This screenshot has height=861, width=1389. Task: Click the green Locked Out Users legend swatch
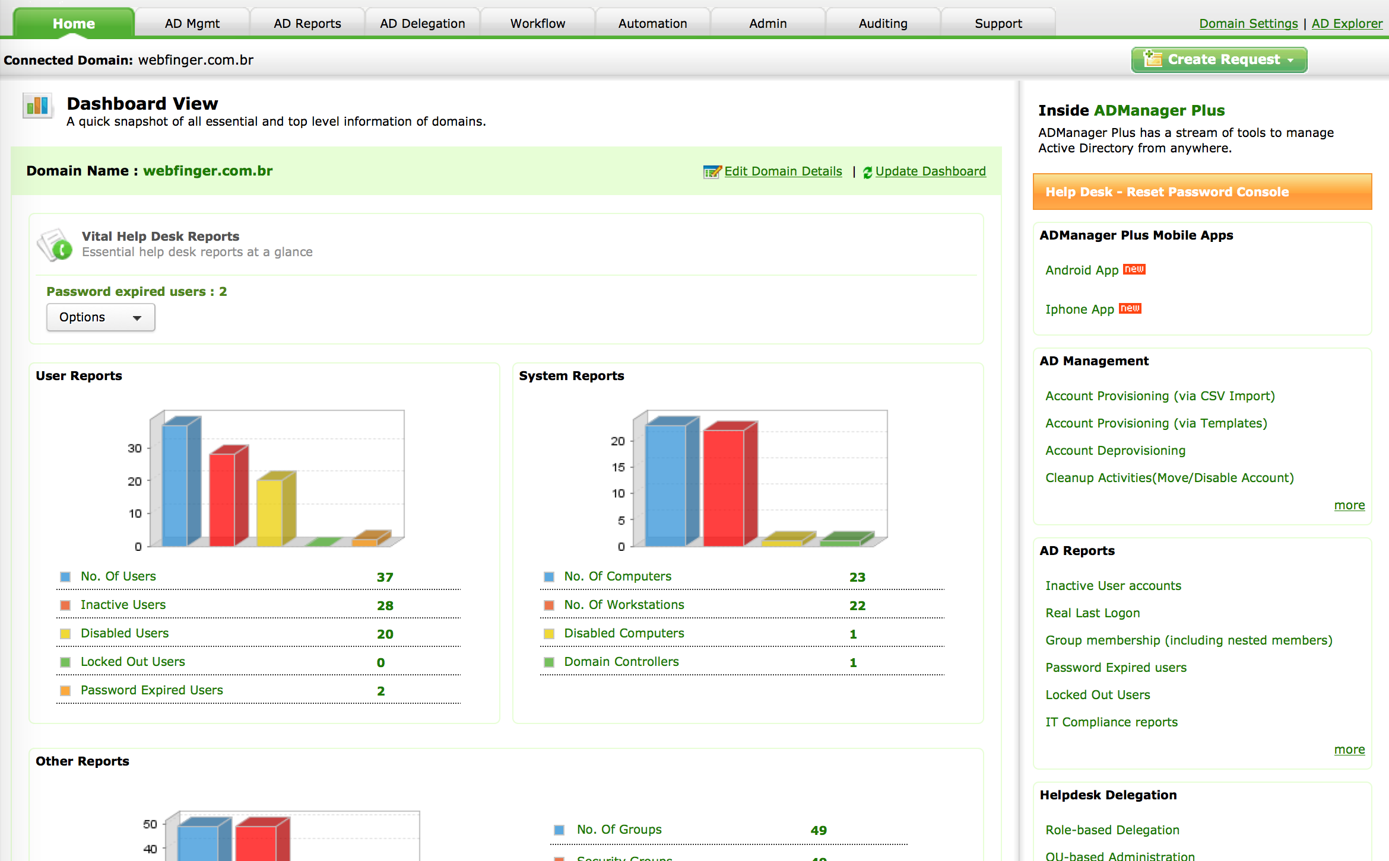[x=65, y=662]
